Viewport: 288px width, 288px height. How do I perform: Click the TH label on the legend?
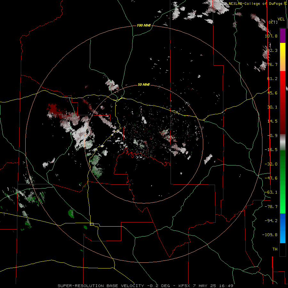point(275,249)
